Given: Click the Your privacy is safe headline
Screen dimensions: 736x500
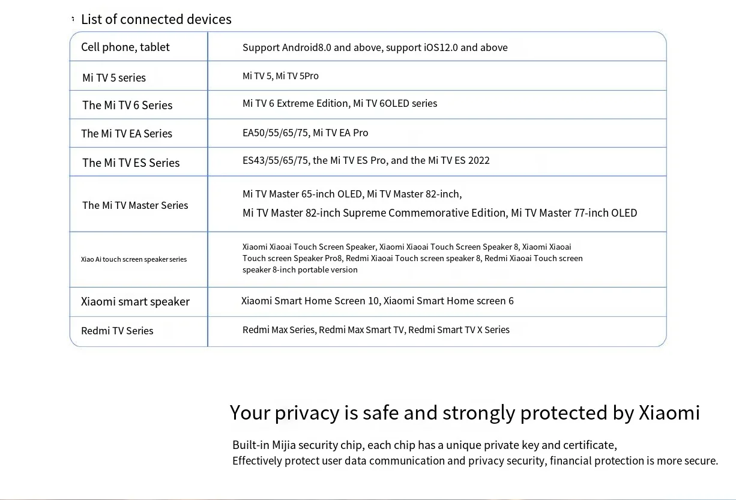Looking at the screenshot, I should tap(464, 412).
